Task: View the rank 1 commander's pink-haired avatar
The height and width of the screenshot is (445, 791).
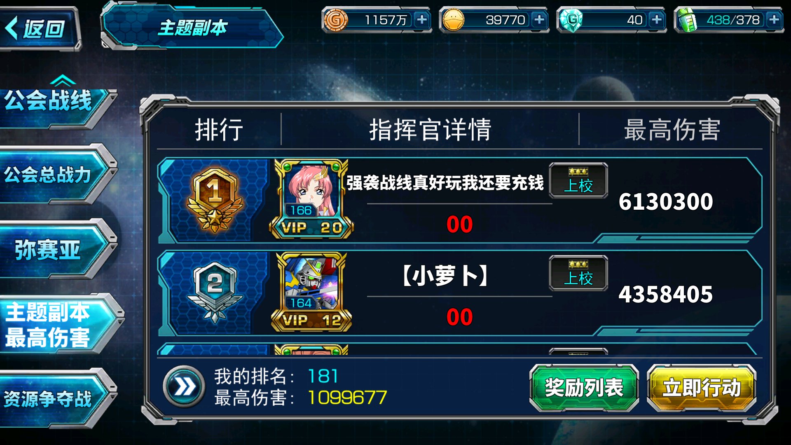Action: click(x=311, y=199)
